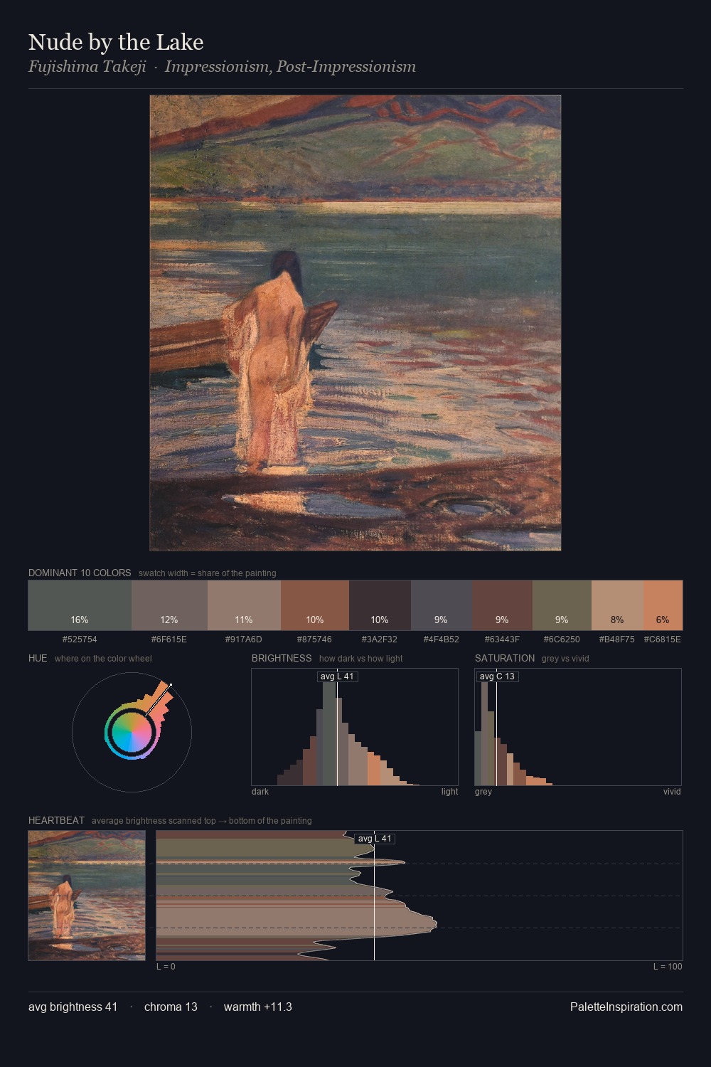Click the #C6815E orange swatch at 6%
711x1067 pixels.
coord(663,605)
